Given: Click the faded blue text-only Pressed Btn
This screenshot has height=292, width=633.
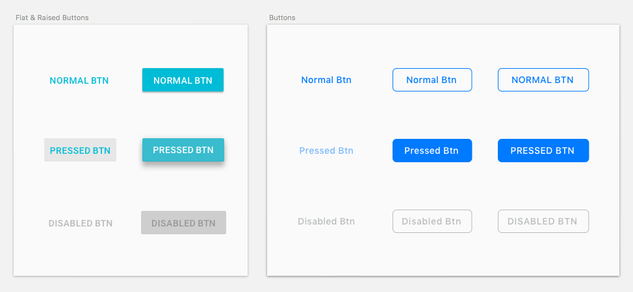Looking at the screenshot, I should pos(326,151).
